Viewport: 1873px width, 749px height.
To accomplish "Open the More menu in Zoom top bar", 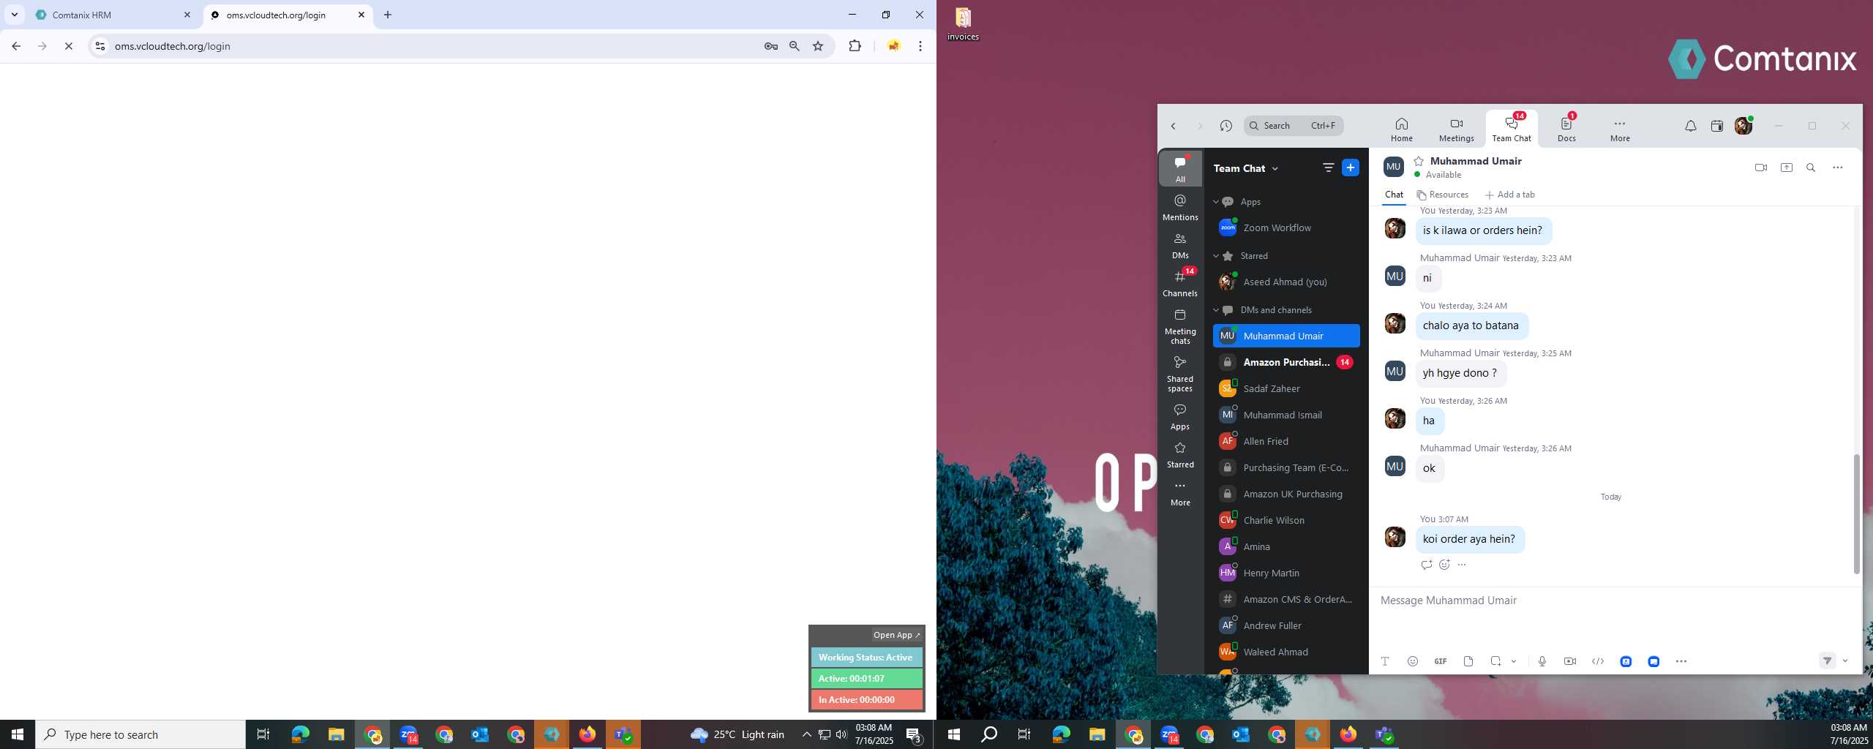I will click(1620, 129).
